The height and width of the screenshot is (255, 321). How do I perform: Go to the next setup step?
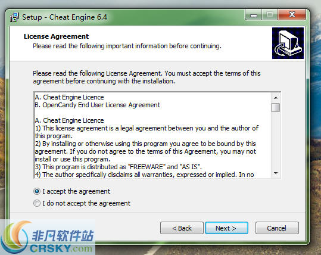(226, 228)
